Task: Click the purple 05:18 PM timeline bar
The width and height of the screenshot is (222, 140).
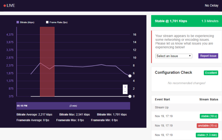Action: (73, 106)
